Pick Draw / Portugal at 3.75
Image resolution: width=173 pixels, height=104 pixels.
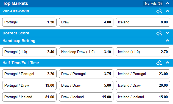[x=86, y=74]
